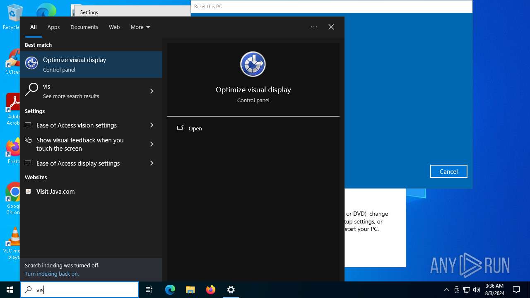Image resolution: width=530 pixels, height=298 pixels.
Task: Click the large Optimize visual display icon
Action: point(253,64)
